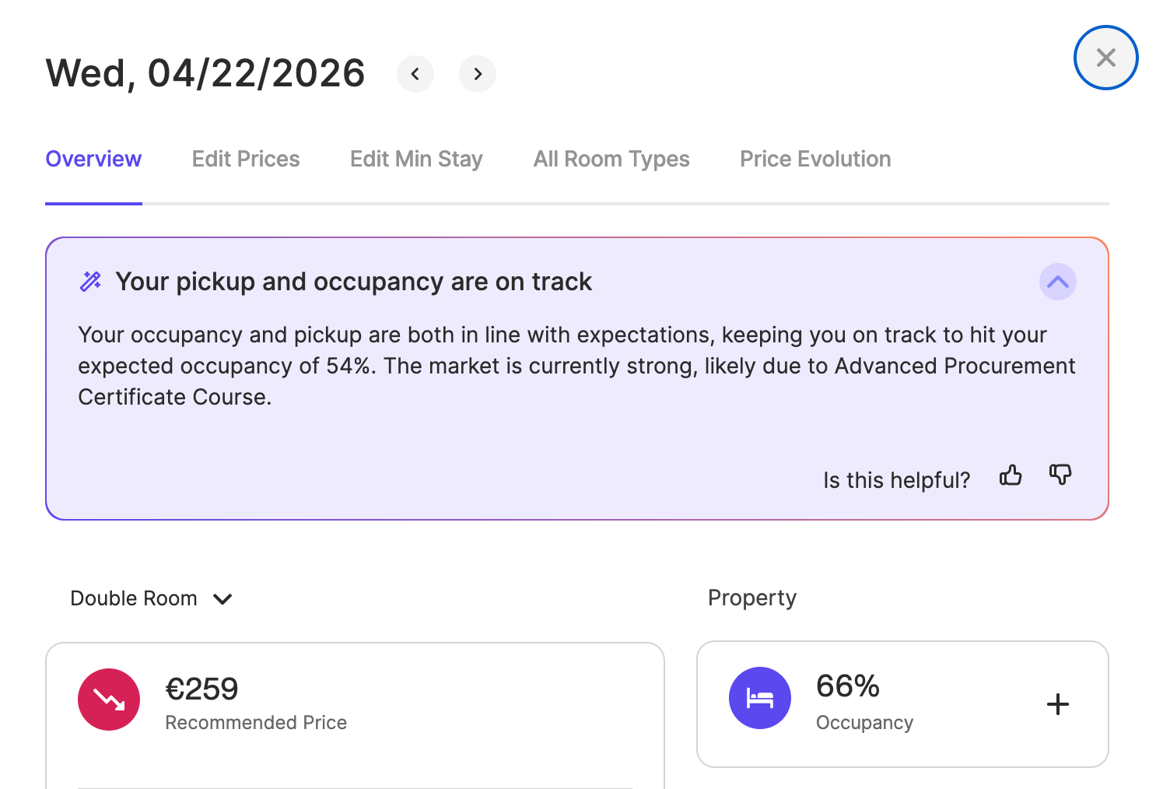Go to the next day arrow
This screenshot has height=789, width=1156.
pyautogui.click(x=478, y=74)
